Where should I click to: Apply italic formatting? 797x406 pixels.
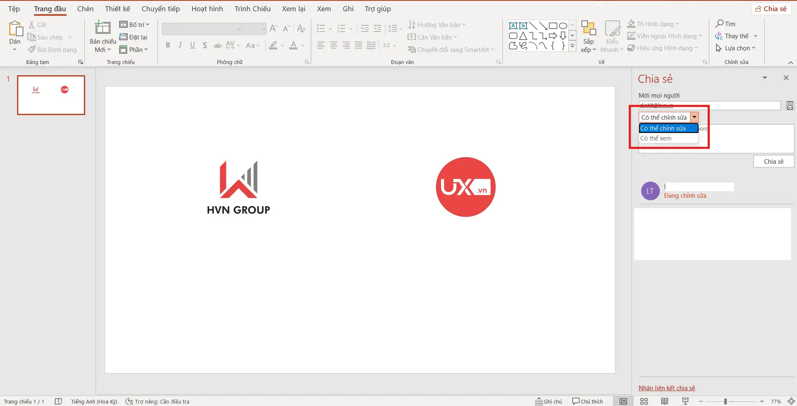[x=180, y=45]
